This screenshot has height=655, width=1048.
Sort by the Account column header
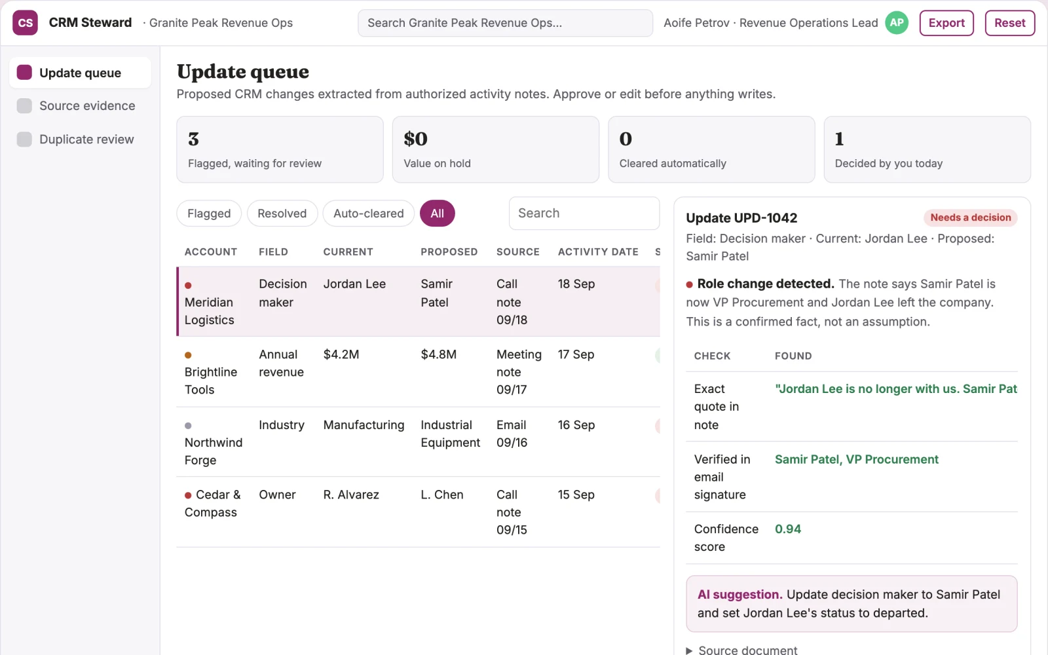tap(211, 252)
